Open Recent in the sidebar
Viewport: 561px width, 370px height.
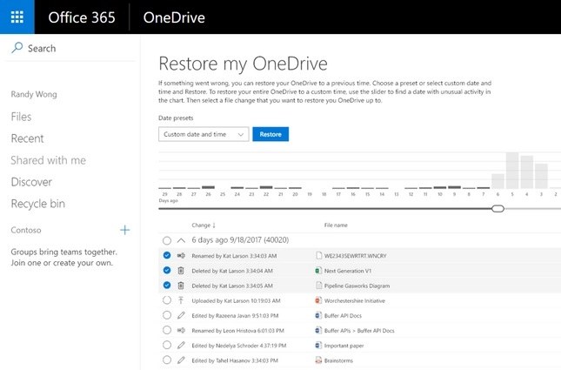[x=27, y=138]
